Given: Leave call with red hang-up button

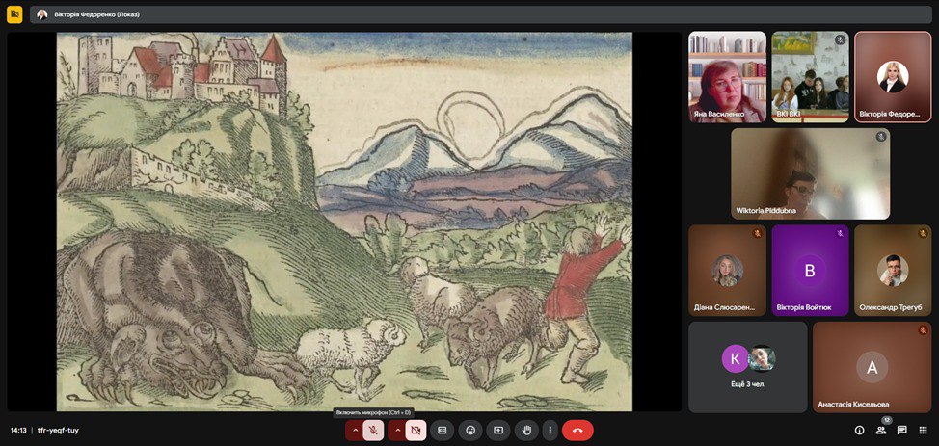Looking at the screenshot, I should tap(577, 431).
